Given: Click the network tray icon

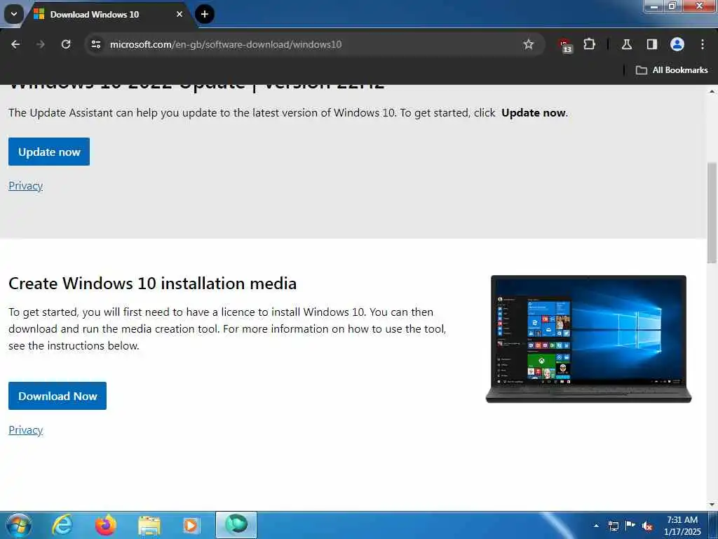Looking at the screenshot, I should tap(613, 526).
